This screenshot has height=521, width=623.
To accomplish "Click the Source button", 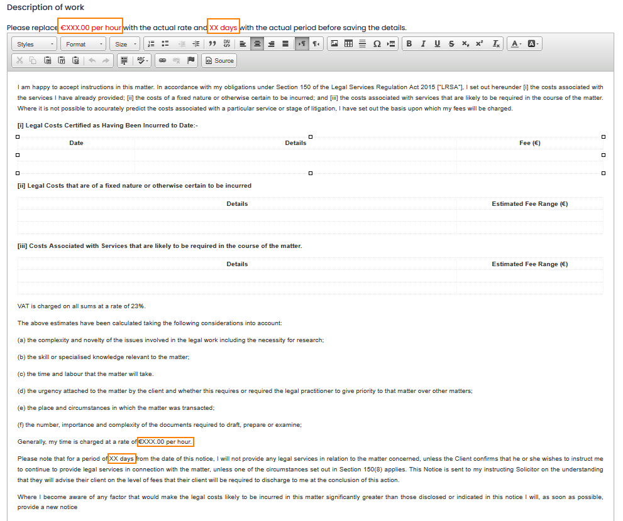I will click(x=219, y=61).
